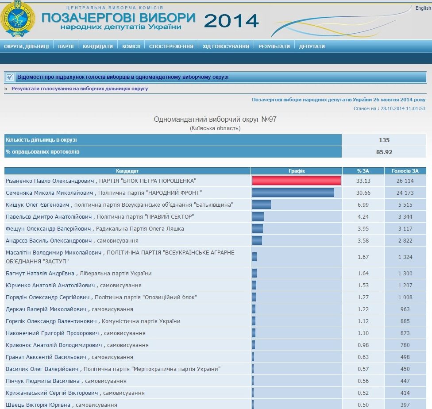
Task: Select candidate row Кищук Олег Євгенович
Action: pos(120,204)
